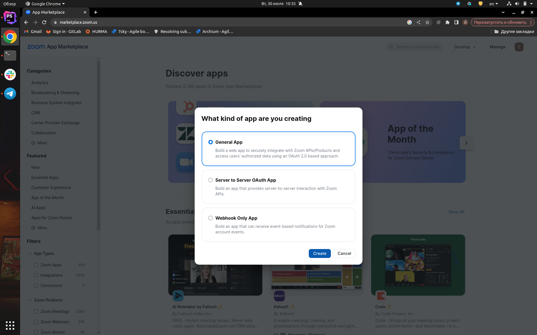
Task: Expand More under Featured
Action: point(39,228)
